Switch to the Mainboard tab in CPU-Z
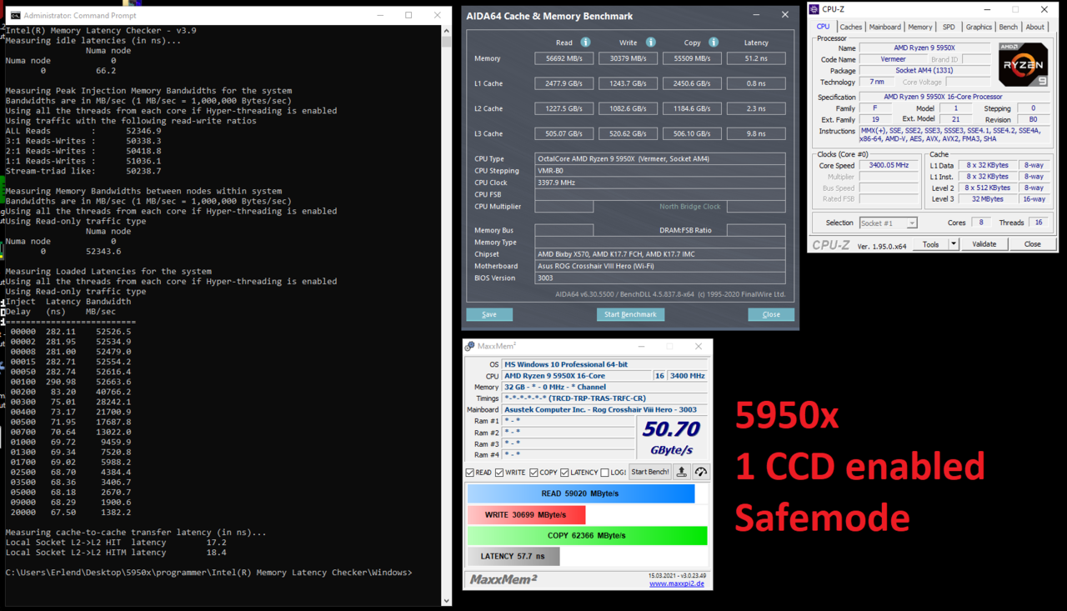1067x611 pixels. tap(885, 27)
